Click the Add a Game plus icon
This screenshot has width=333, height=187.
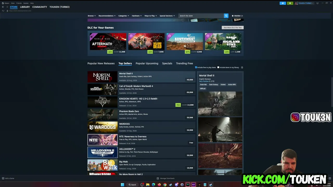point(3,178)
